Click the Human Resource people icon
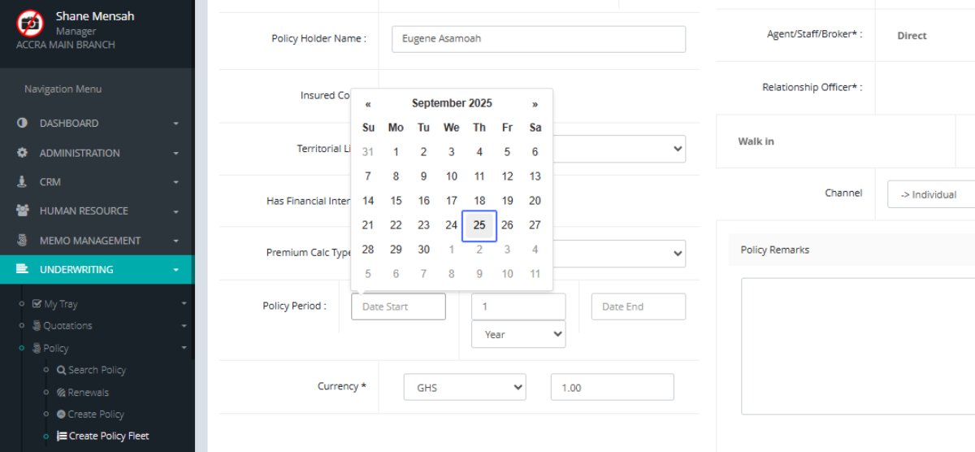 (x=23, y=211)
